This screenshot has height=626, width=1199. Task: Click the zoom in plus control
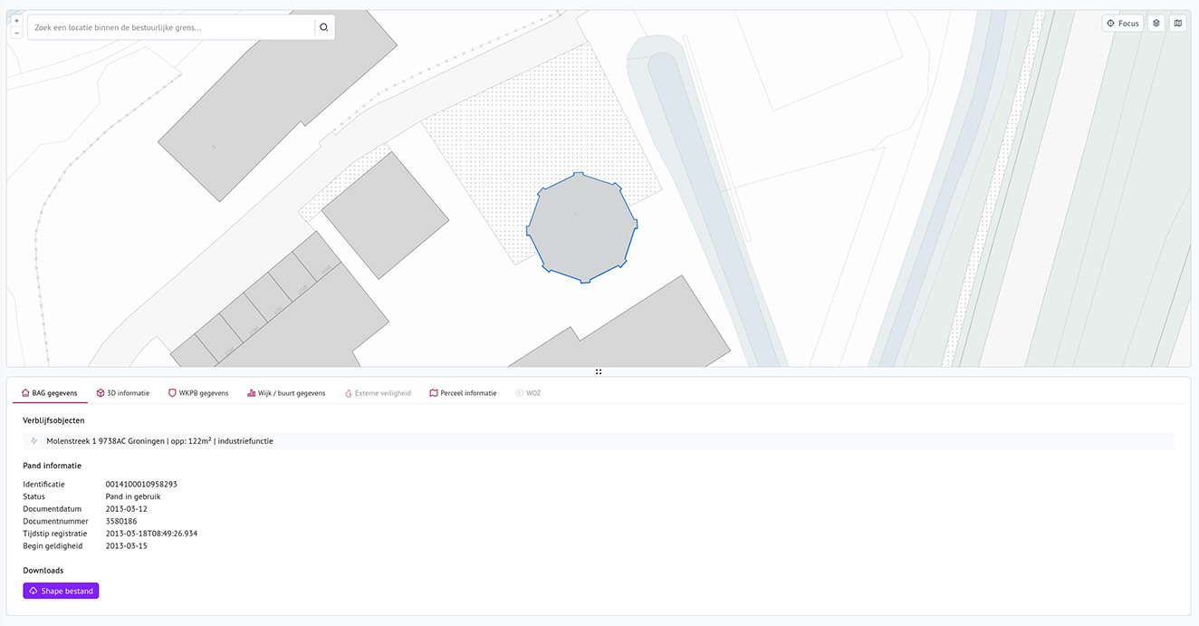click(16, 19)
